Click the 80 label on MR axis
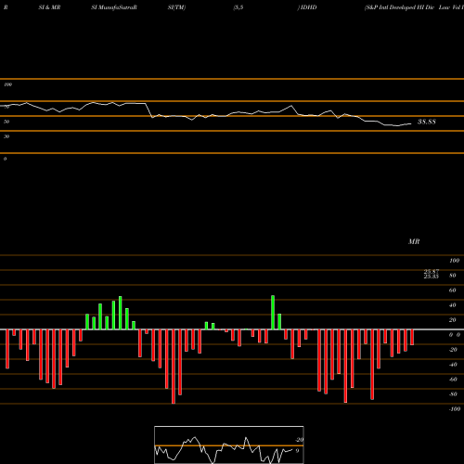 [453, 276]
